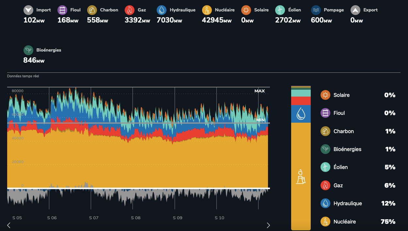Click the S 06 week marker
This screenshot has width=408, height=231.
(52, 218)
